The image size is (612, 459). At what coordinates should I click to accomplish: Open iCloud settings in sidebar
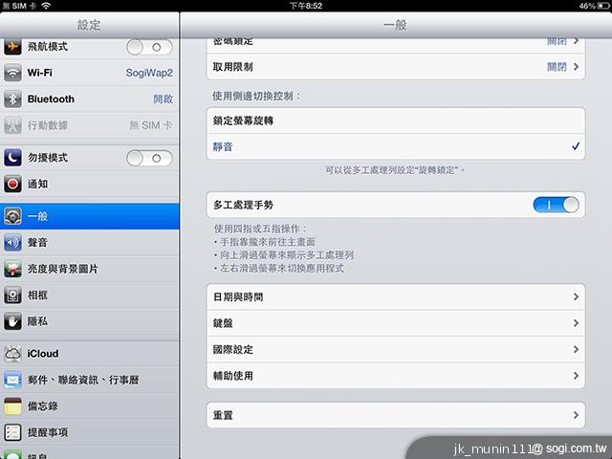click(x=89, y=354)
